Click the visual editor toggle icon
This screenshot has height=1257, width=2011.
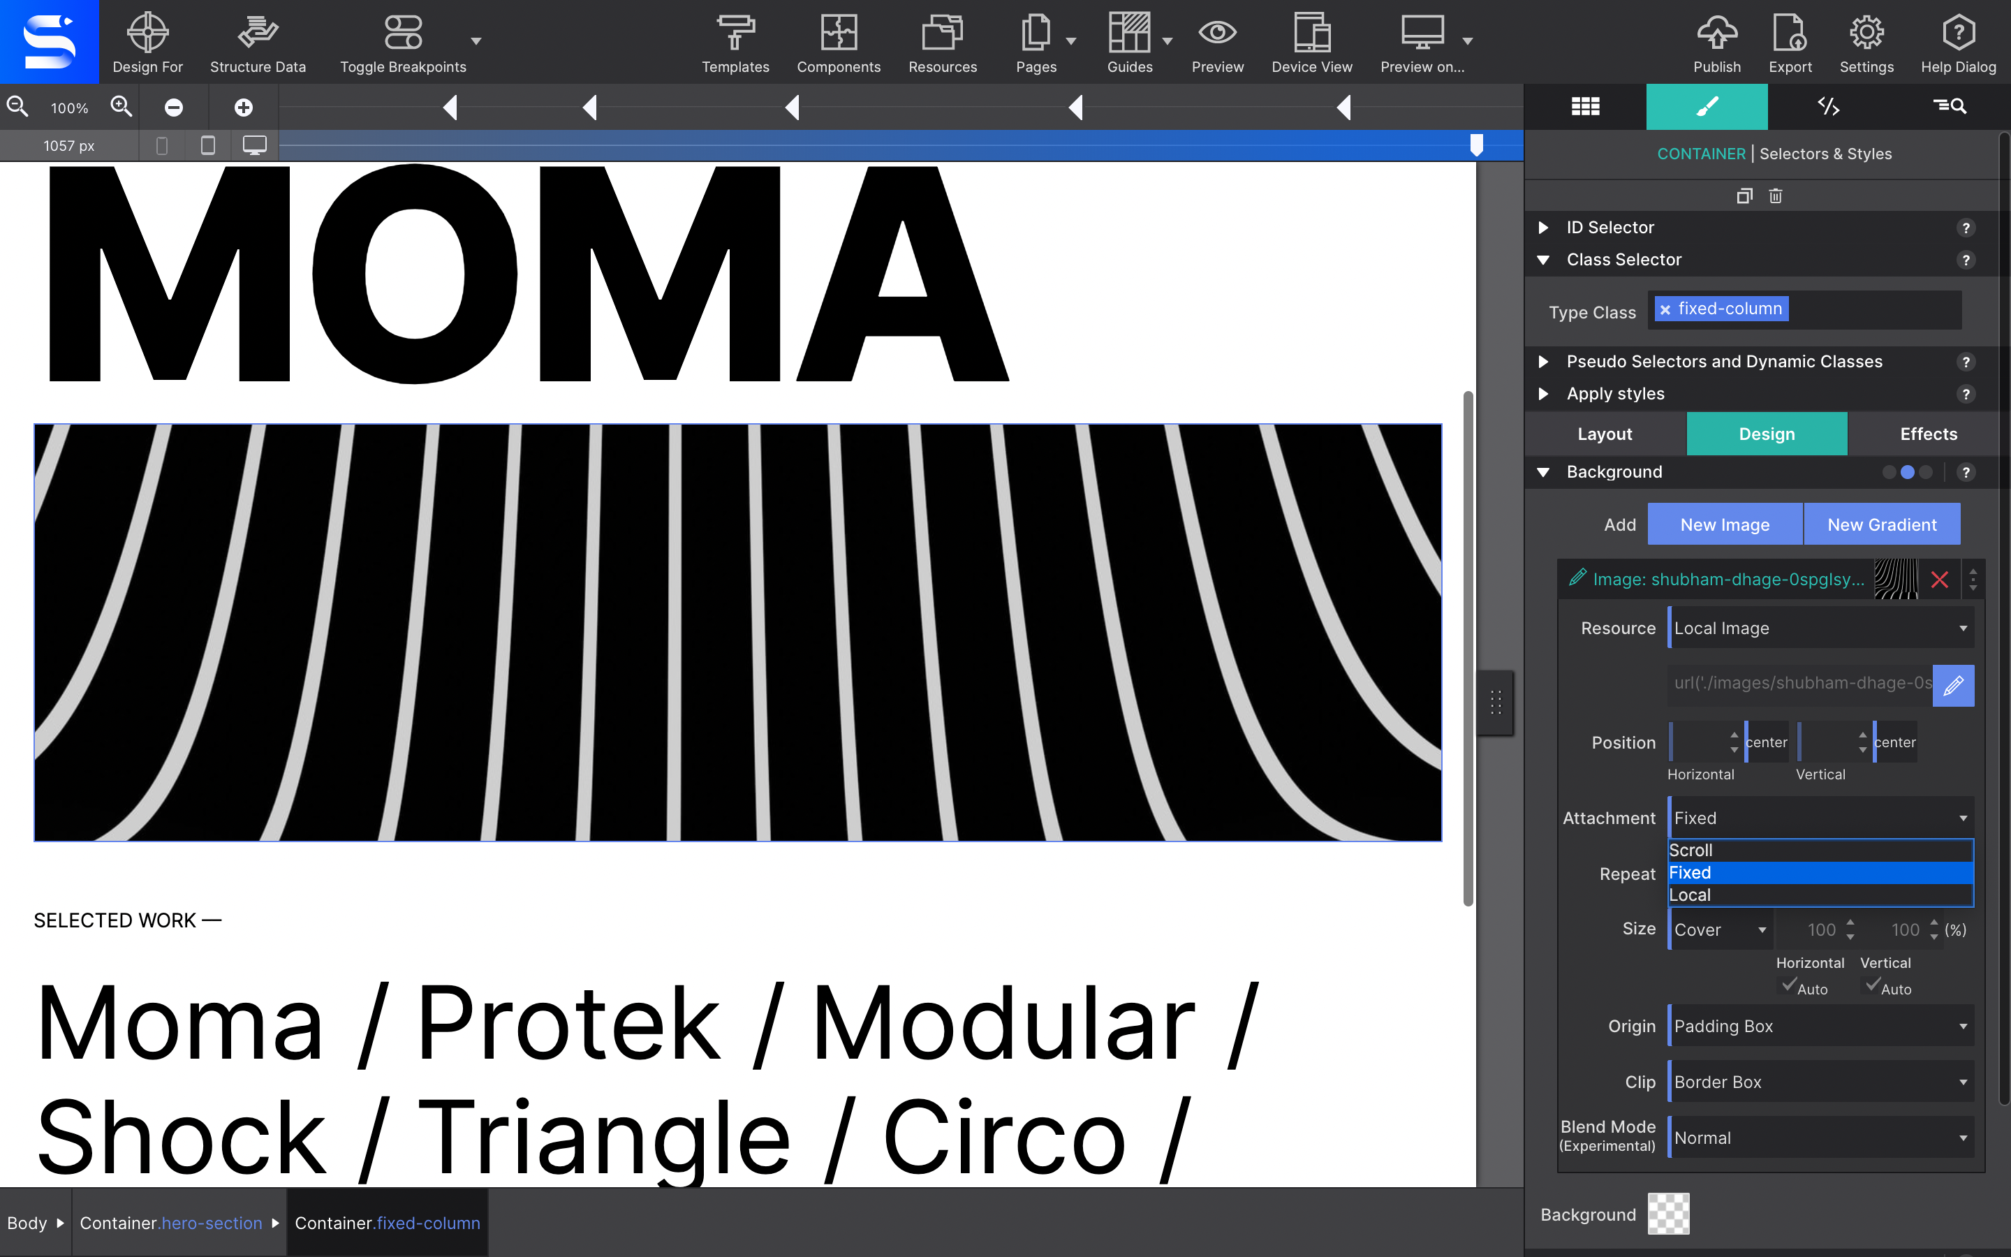(x=1706, y=105)
